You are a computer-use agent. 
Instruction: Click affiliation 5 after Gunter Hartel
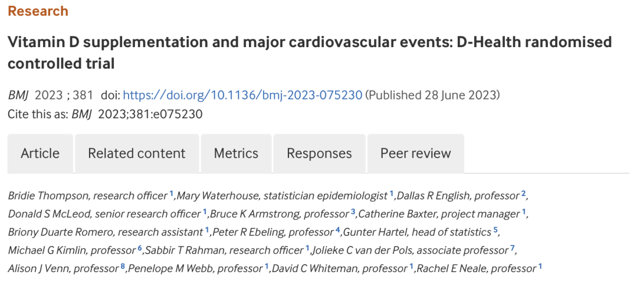tap(496, 229)
